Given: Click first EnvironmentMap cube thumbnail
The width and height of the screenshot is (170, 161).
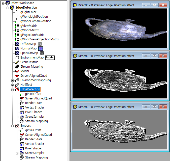Looking at the screenshot, I should pos(48,58).
